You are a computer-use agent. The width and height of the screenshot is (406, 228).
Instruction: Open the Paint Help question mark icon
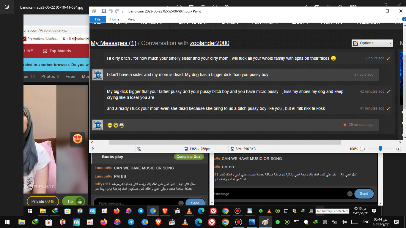click(x=404, y=19)
